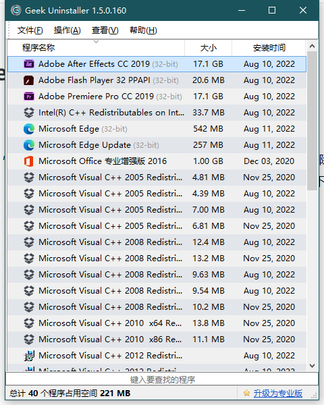Click the star icon beside upgrade link
324x405 pixels.
(x=247, y=394)
